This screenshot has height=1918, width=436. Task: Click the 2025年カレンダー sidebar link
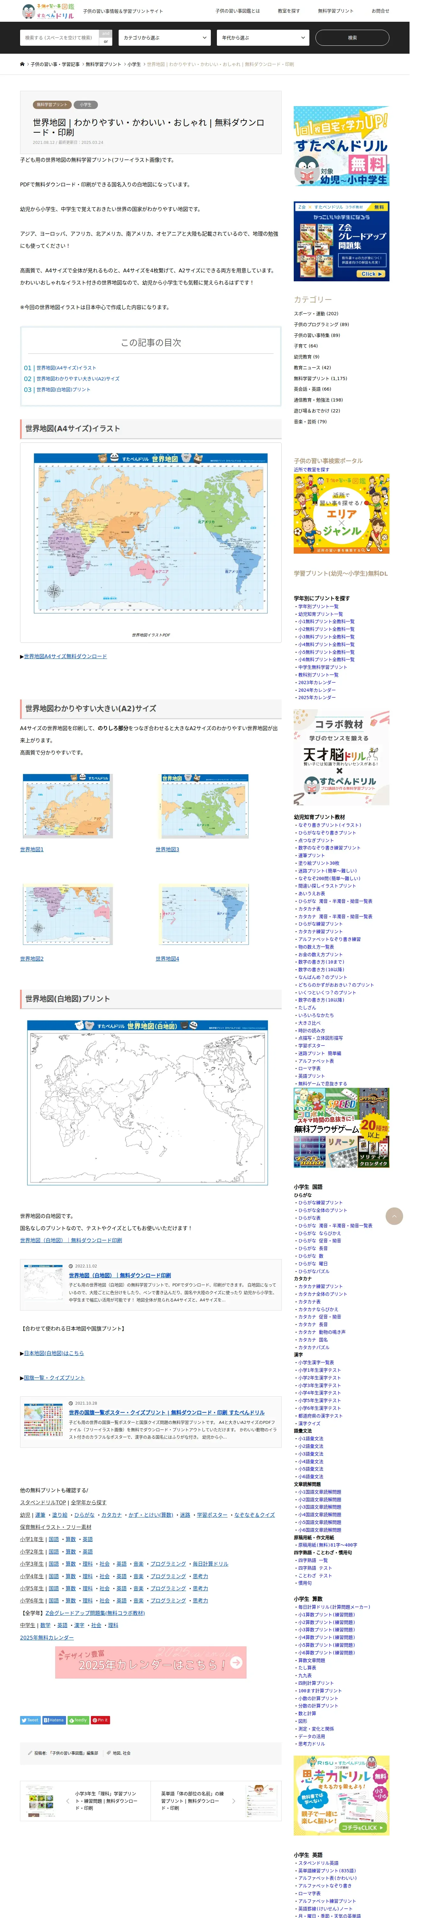pos(316,698)
